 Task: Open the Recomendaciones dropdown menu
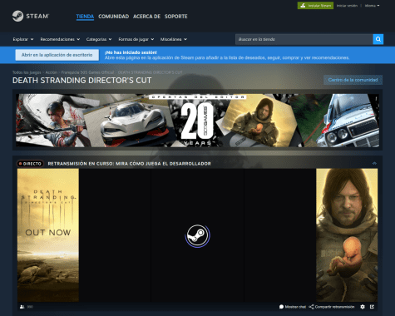(60, 39)
